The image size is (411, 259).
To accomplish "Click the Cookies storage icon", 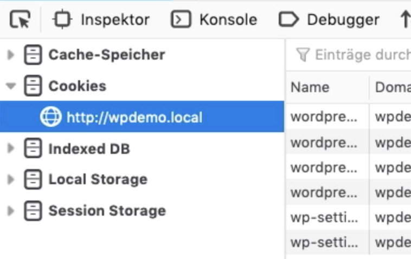I will click(x=33, y=86).
